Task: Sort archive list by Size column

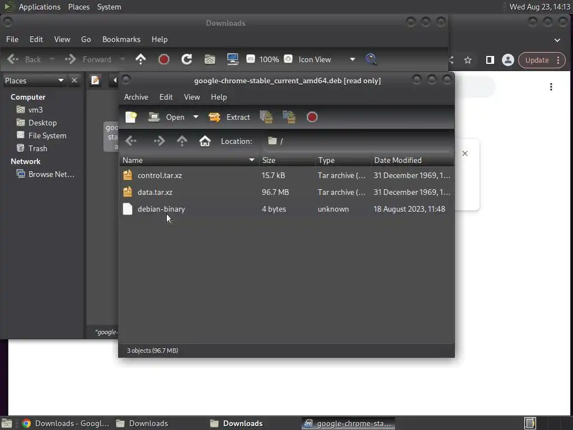Action: click(x=287, y=160)
